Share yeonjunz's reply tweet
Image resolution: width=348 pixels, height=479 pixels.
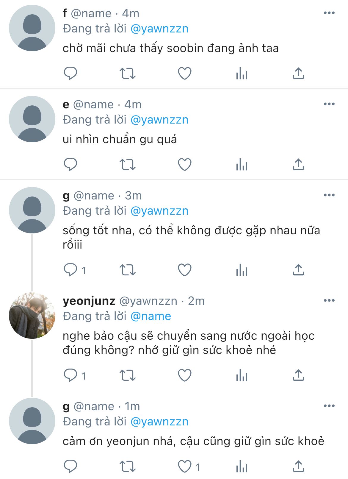[298, 375]
